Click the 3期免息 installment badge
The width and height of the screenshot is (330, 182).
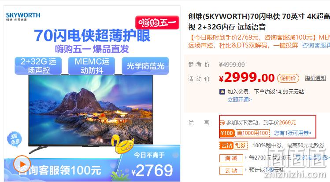click(x=14, y=139)
